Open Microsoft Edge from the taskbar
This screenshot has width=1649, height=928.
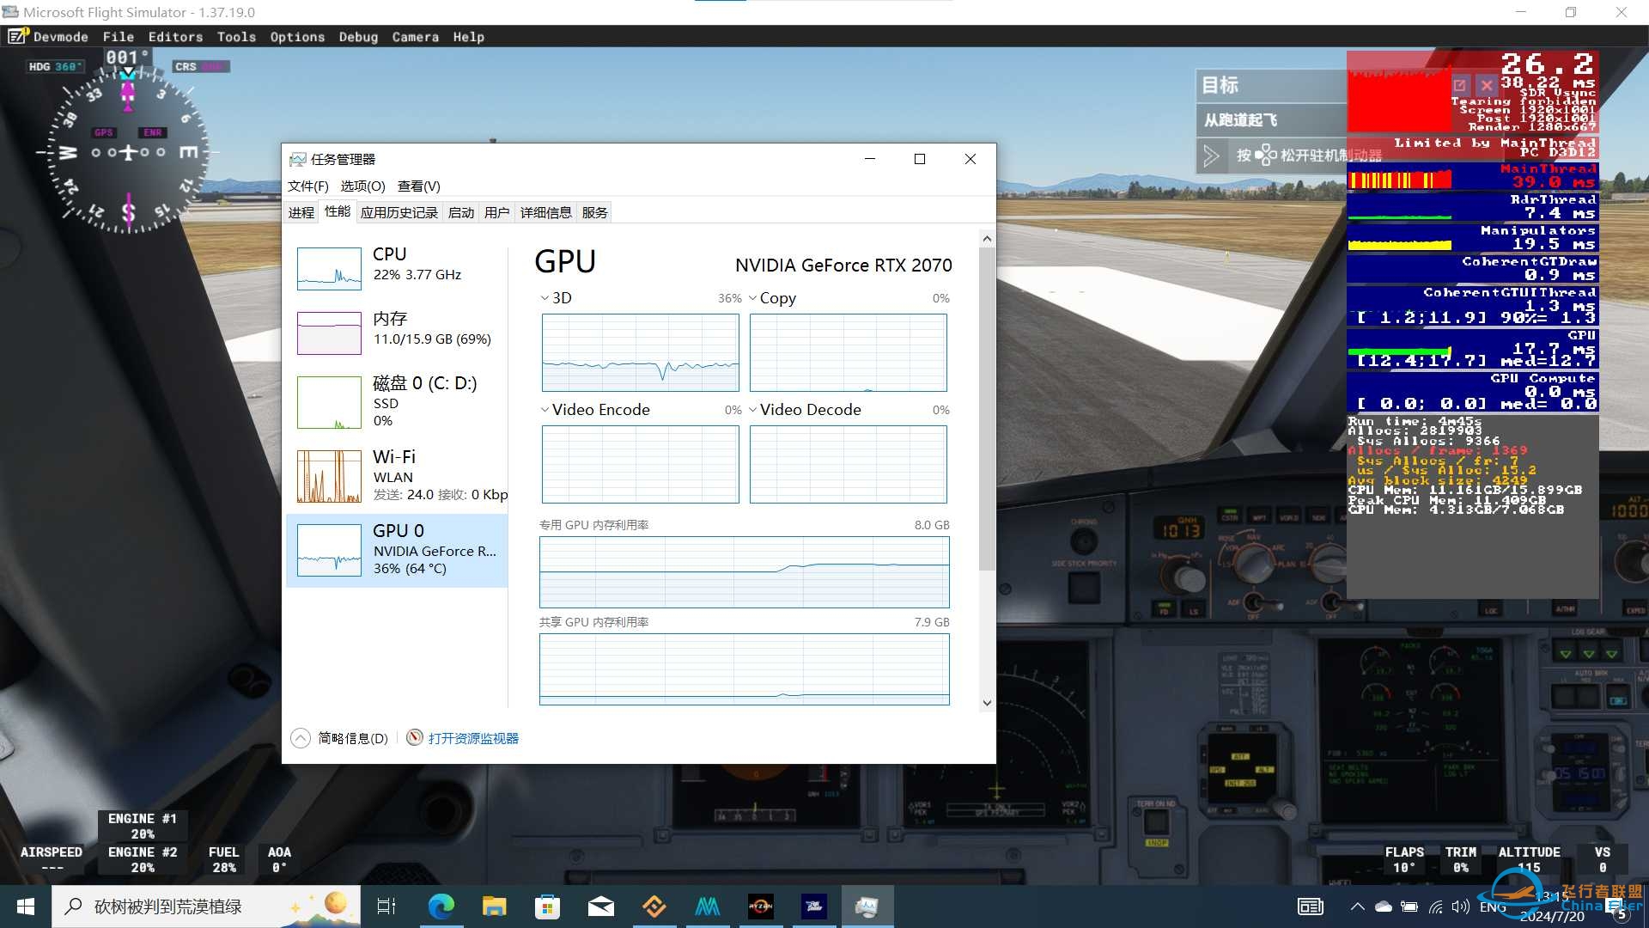click(x=441, y=907)
